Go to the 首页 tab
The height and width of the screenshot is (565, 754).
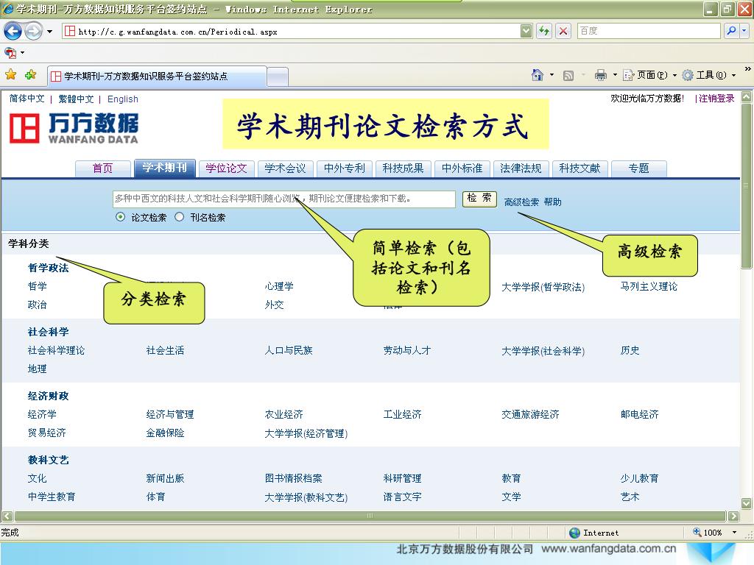[x=103, y=168]
